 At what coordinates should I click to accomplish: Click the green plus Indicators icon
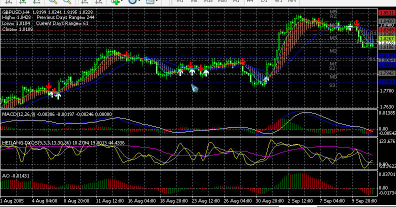click(x=115, y=2)
